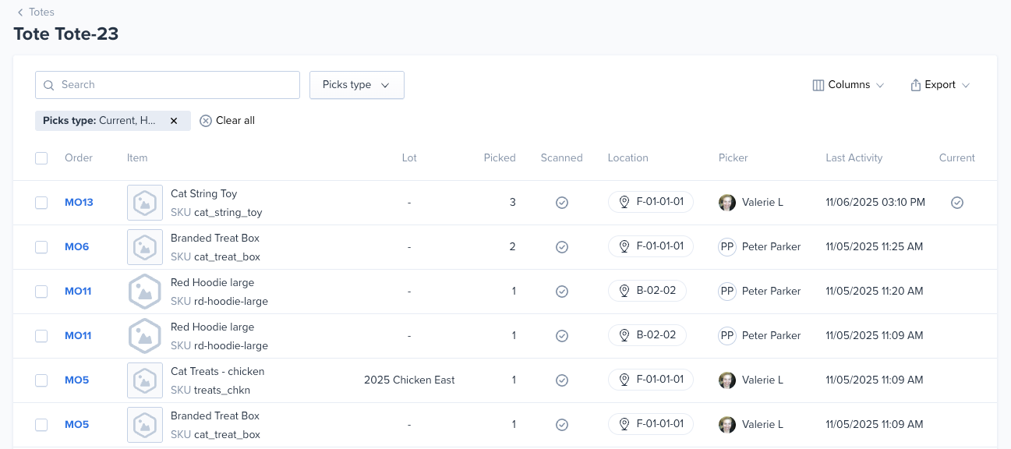Remove the Picks type filter chip
Screen dimensions: 1011x449
coord(174,121)
